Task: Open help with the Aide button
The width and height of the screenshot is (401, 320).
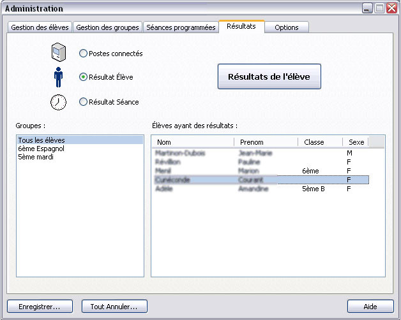Action: tap(370, 307)
